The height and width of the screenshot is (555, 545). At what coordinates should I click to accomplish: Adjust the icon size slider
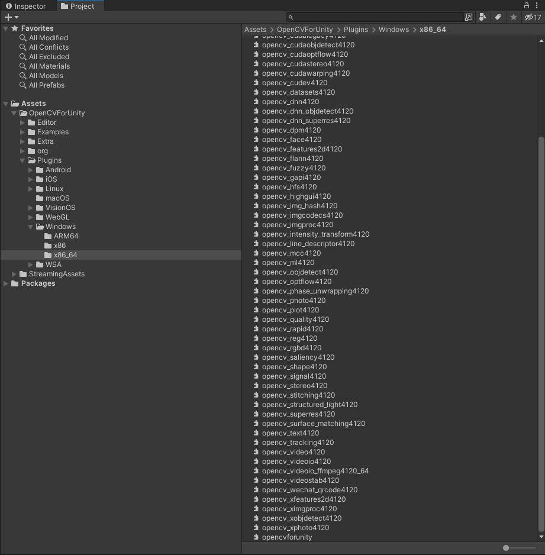pos(506,548)
